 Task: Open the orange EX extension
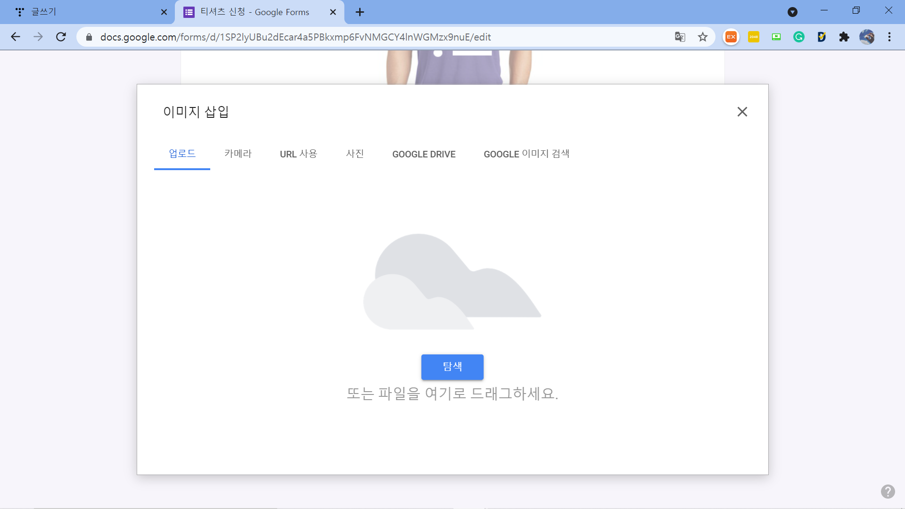(x=731, y=37)
